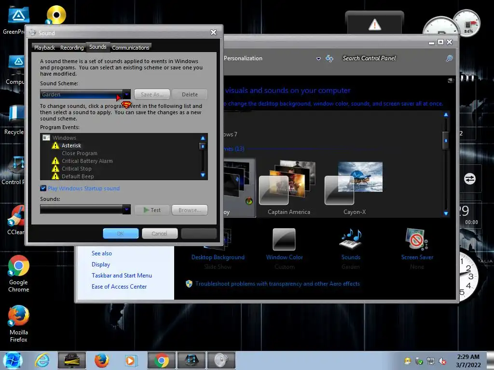Image resolution: width=494 pixels, height=370 pixels.
Task: Click the muted volume tray icon
Action: [442, 361]
